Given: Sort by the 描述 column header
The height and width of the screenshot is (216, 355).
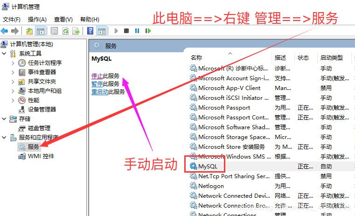Looking at the screenshot, I should pyautogui.click(x=280, y=58).
